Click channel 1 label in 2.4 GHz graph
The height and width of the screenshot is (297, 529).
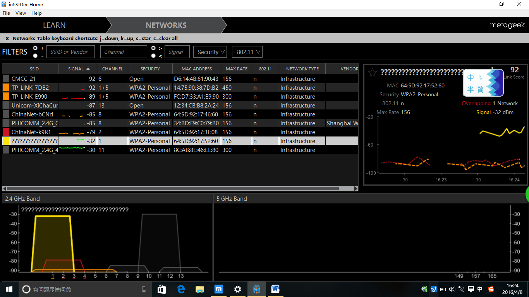coord(53,276)
